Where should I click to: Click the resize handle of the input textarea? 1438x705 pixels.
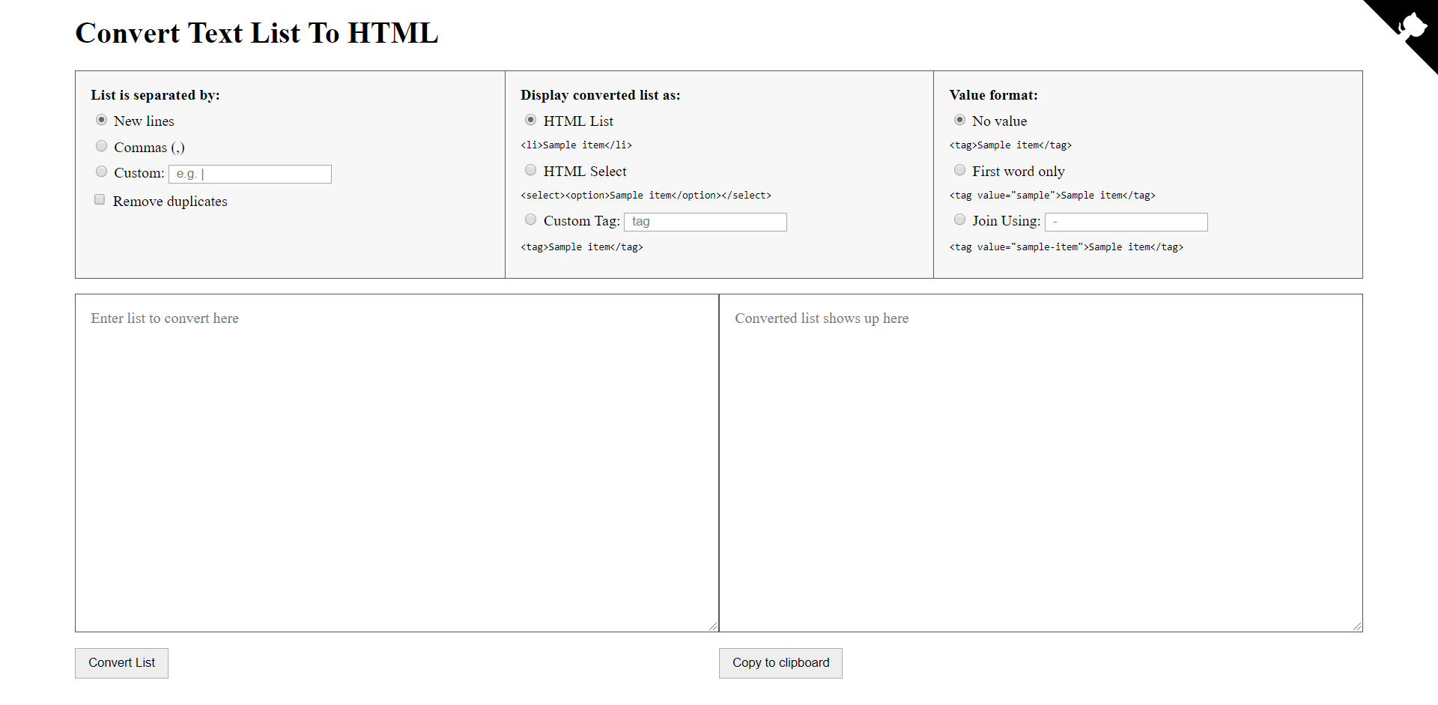[x=713, y=626]
